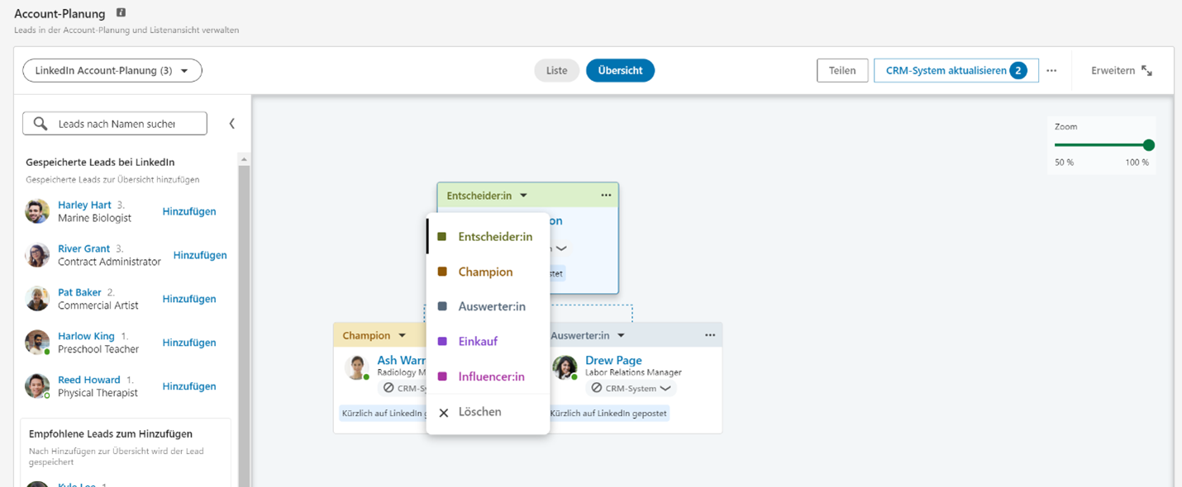Collapse the leads sidebar with the chevron
This screenshot has height=487, width=1182.
[232, 124]
